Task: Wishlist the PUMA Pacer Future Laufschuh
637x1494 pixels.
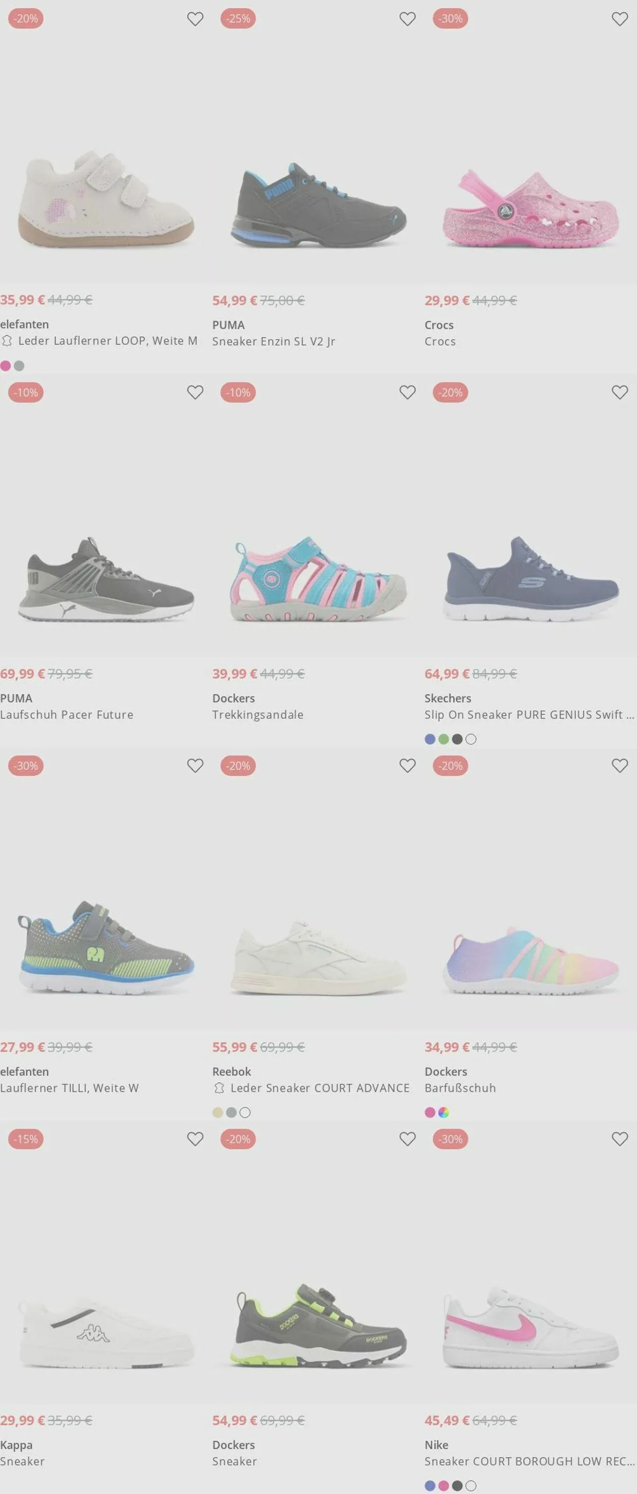Action: pyautogui.click(x=195, y=393)
